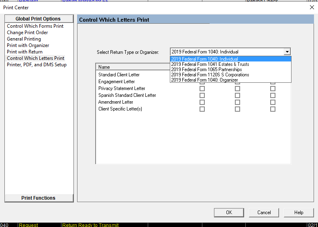Expand the Print Functions panel
Viewport: 318px width, 227px height.
[x=39, y=198]
